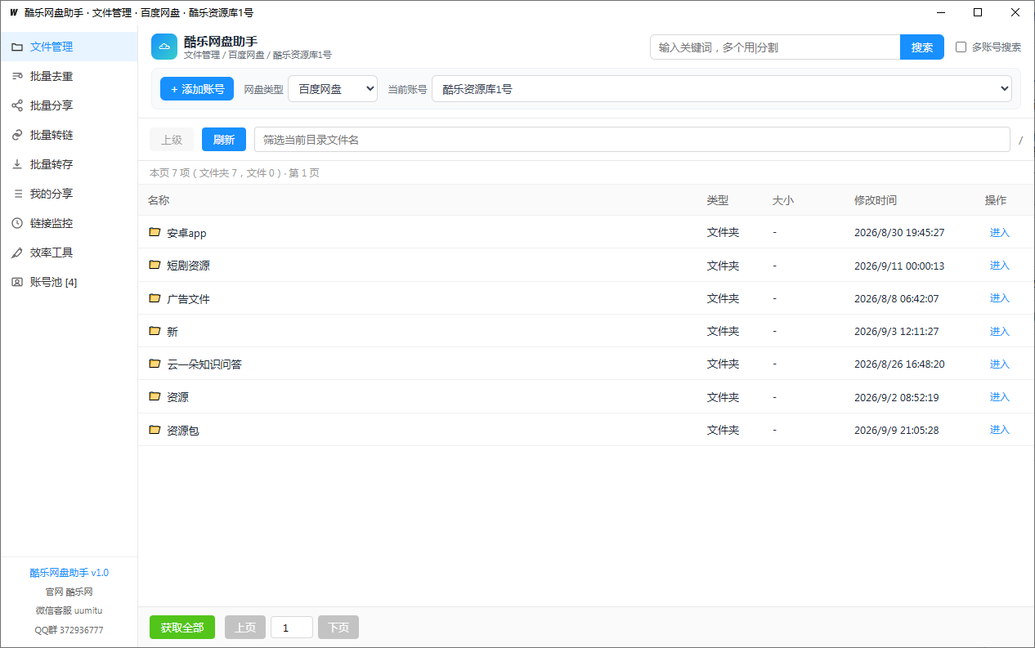Screen dimensions: 1035x648
Task: Switch to 批量去重 section
Action: (x=69, y=76)
